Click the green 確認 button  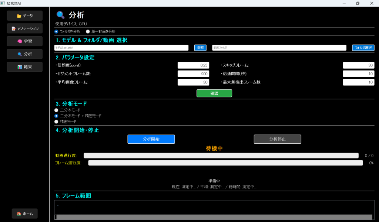pos(214,93)
